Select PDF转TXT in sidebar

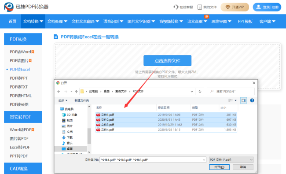[18, 87]
